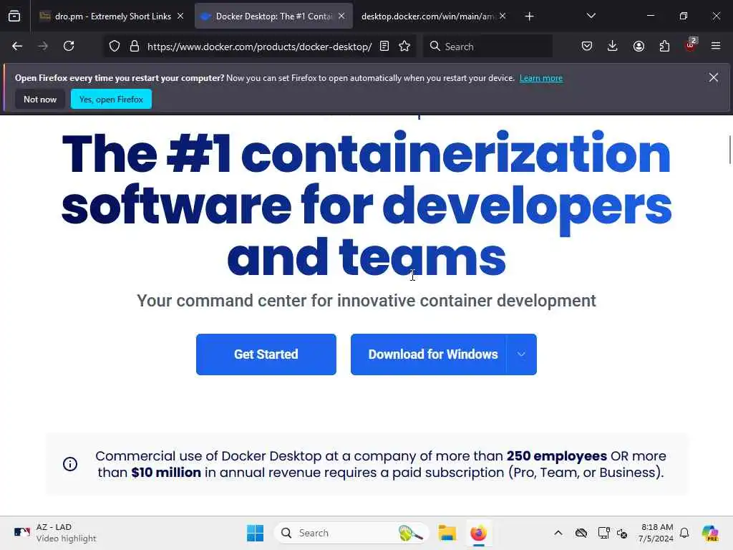Click the taskbar Search box
733x550 pixels.
[x=351, y=533]
